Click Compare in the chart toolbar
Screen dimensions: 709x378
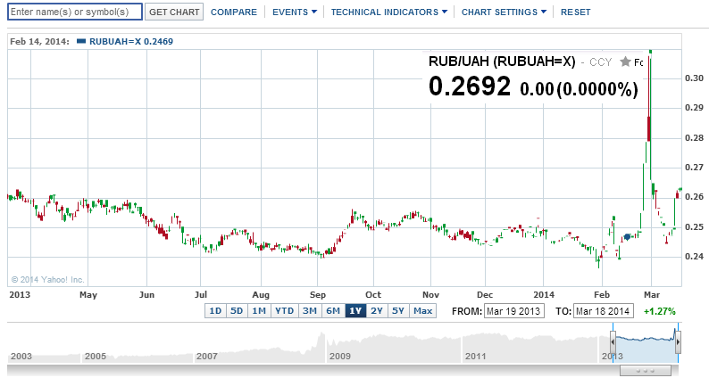coord(235,12)
